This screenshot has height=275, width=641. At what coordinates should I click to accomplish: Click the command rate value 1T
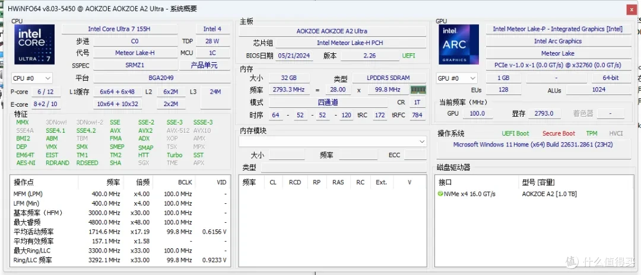tap(417, 103)
